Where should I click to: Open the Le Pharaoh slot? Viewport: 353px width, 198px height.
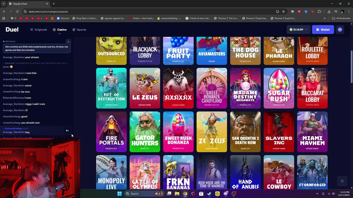tap(279, 51)
